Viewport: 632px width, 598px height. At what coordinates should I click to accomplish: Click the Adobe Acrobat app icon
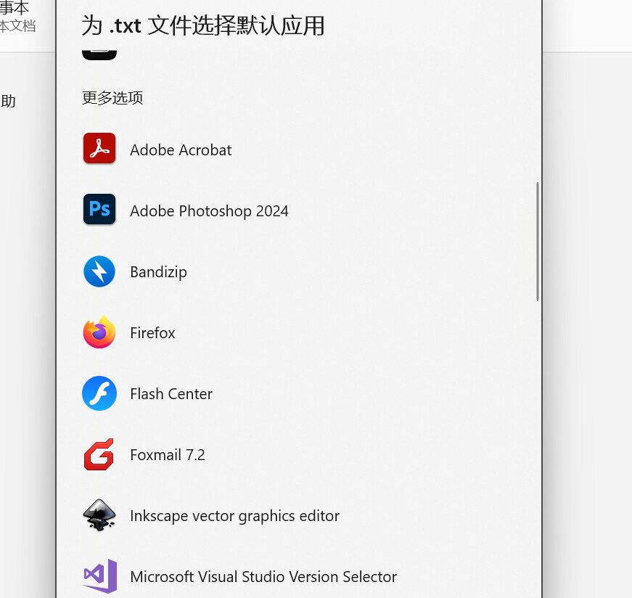click(99, 148)
